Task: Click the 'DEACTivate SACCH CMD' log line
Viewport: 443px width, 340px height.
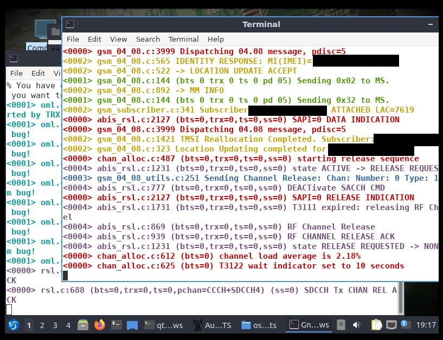Action: coord(224,188)
